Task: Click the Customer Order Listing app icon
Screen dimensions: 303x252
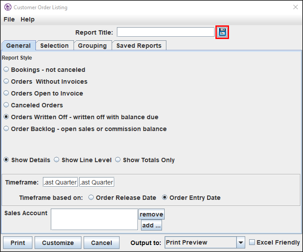Action: coord(8,7)
